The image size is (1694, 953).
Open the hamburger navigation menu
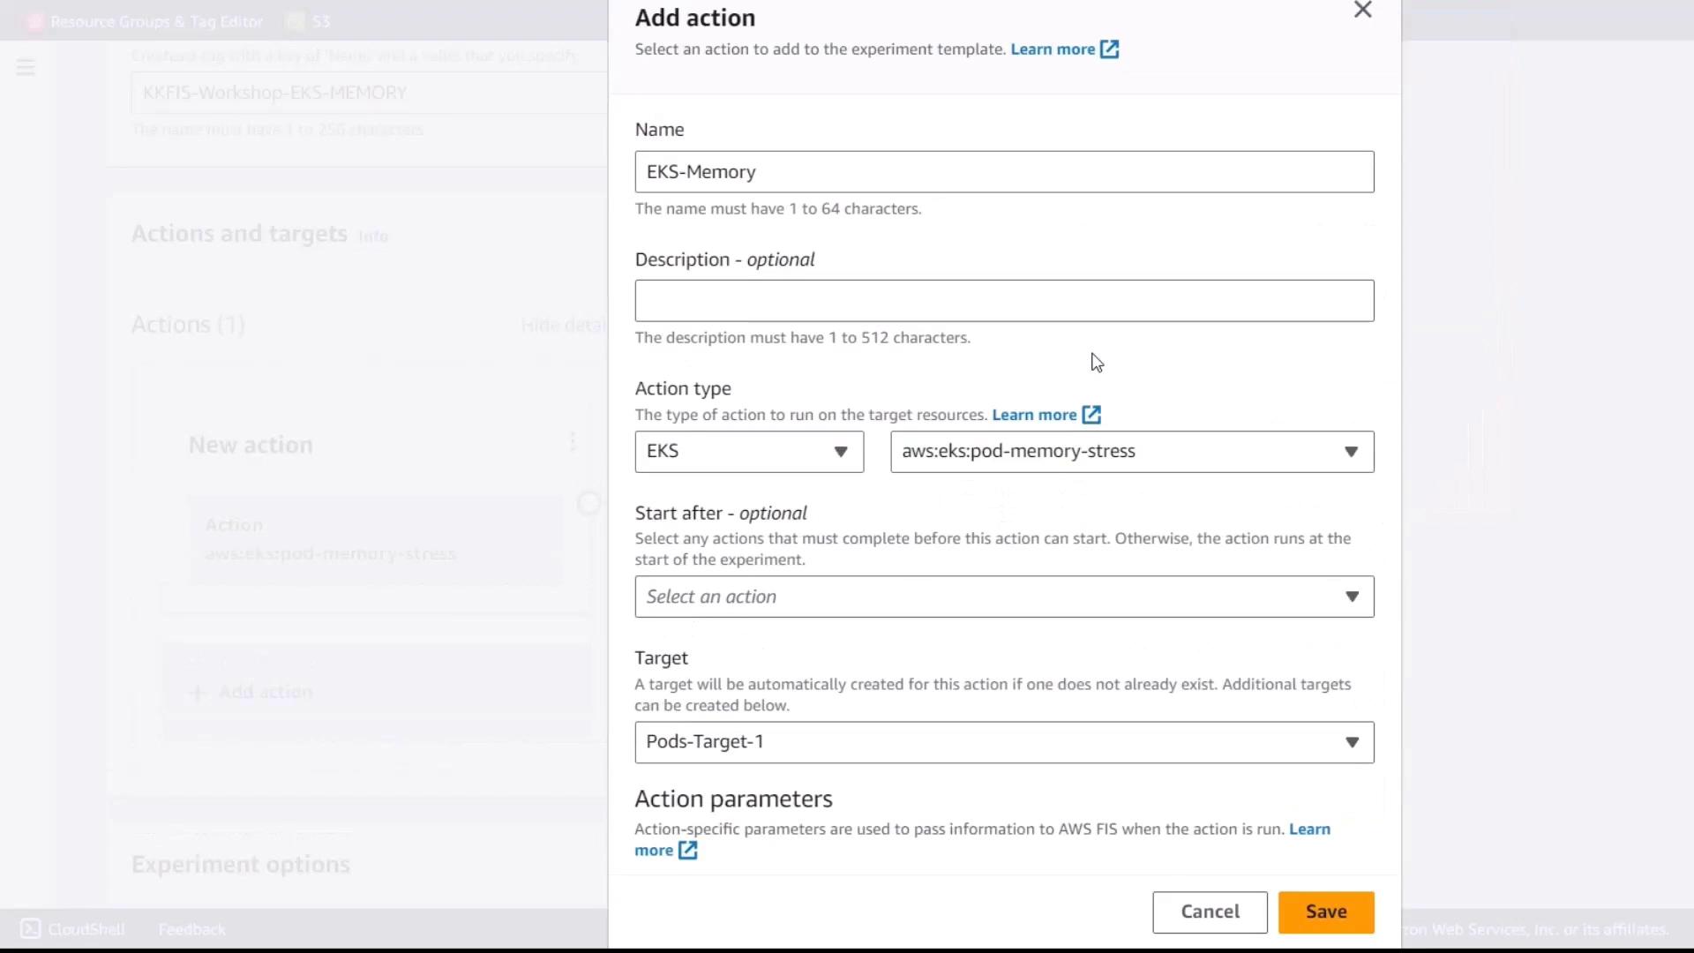[26, 68]
